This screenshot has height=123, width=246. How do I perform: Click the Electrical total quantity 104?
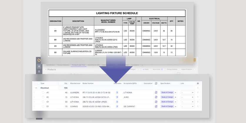66,88
